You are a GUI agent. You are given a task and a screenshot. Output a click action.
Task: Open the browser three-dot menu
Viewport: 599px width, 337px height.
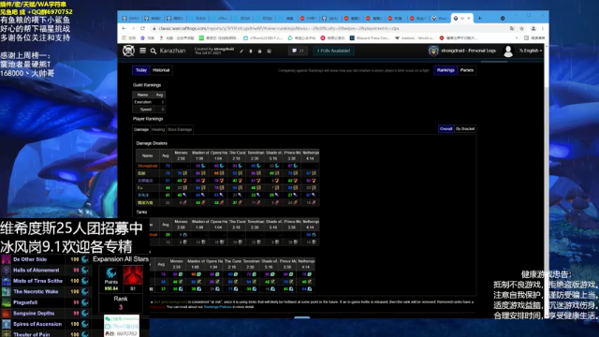543,28
